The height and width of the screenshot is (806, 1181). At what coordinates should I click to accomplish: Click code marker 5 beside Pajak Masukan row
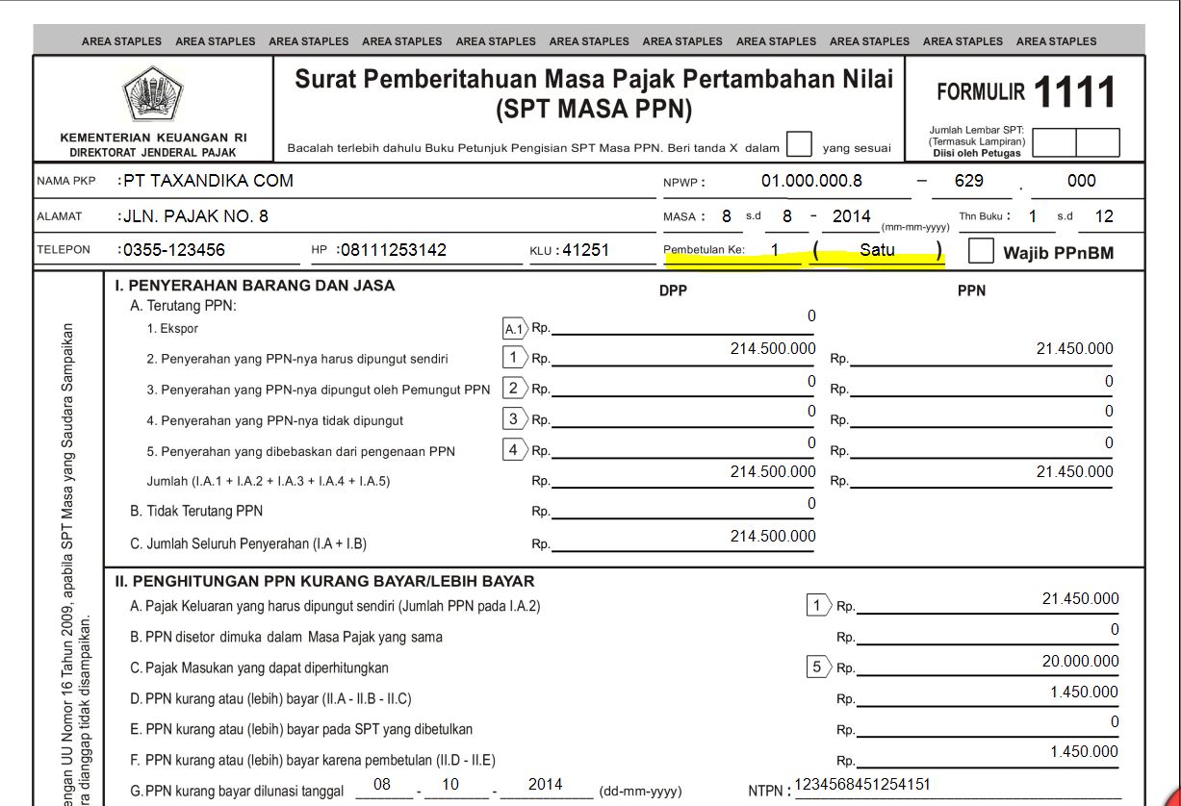(x=819, y=667)
